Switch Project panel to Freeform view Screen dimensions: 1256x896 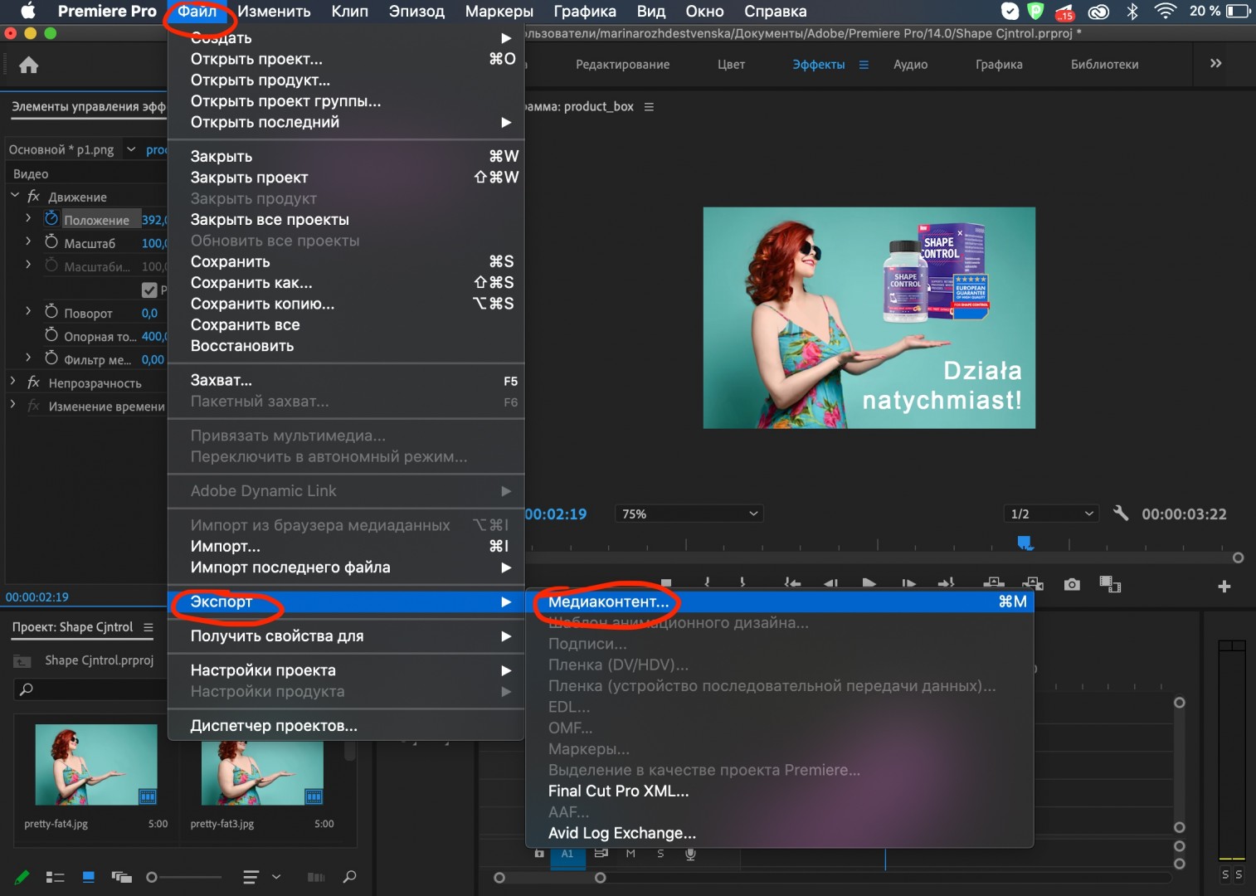(x=122, y=877)
